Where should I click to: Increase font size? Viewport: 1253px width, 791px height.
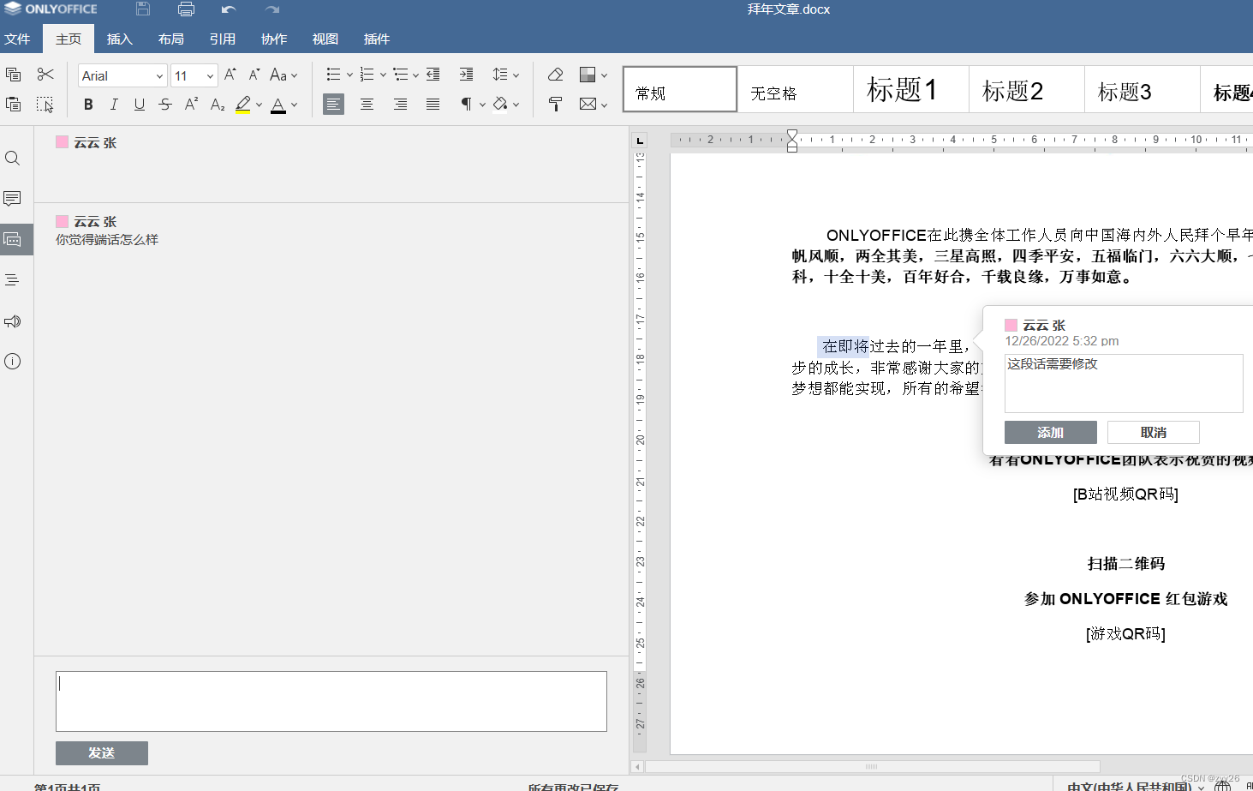230,75
